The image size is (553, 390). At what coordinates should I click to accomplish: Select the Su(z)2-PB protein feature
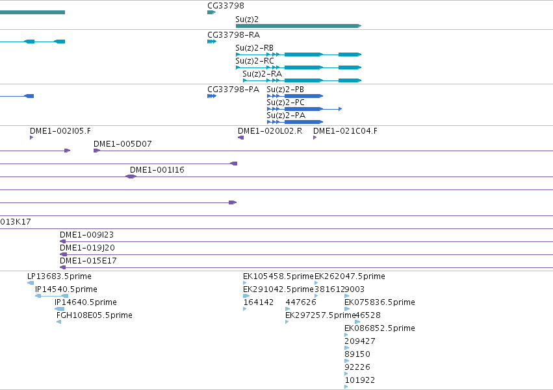point(295,96)
